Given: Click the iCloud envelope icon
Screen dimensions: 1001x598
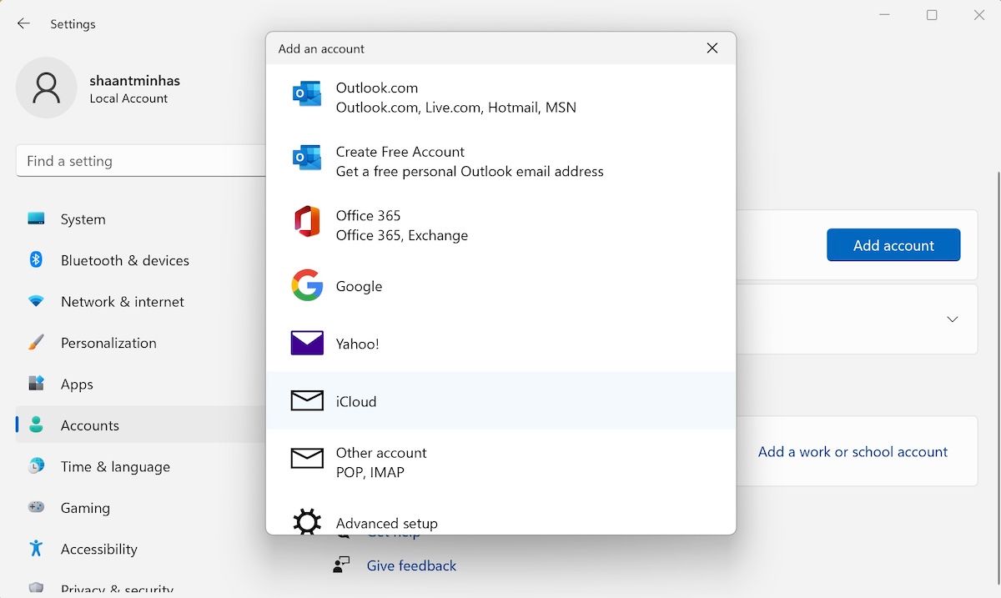Looking at the screenshot, I should click(307, 400).
